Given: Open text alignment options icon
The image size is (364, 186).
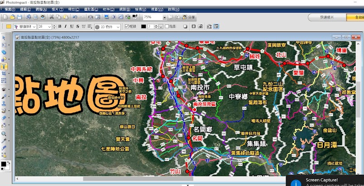Looking at the screenshot, I should click(90, 26).
